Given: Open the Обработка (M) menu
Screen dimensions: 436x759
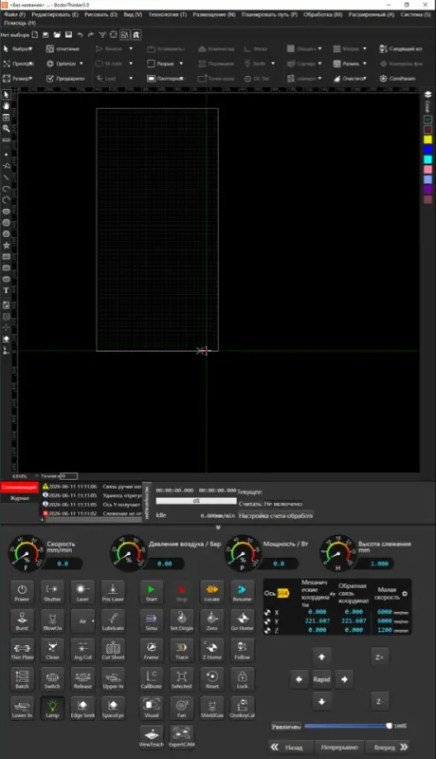Looking at the screenshot, I should click(322, 14).
